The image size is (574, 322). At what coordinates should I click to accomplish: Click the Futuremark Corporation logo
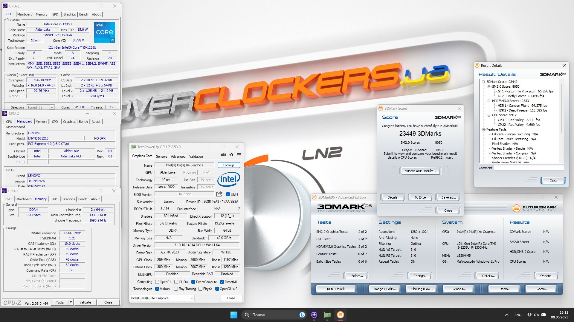coord(535,208)
